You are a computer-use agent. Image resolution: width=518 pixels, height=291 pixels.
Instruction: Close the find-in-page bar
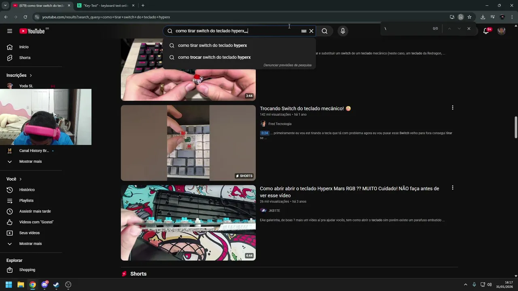click(469, 29)
